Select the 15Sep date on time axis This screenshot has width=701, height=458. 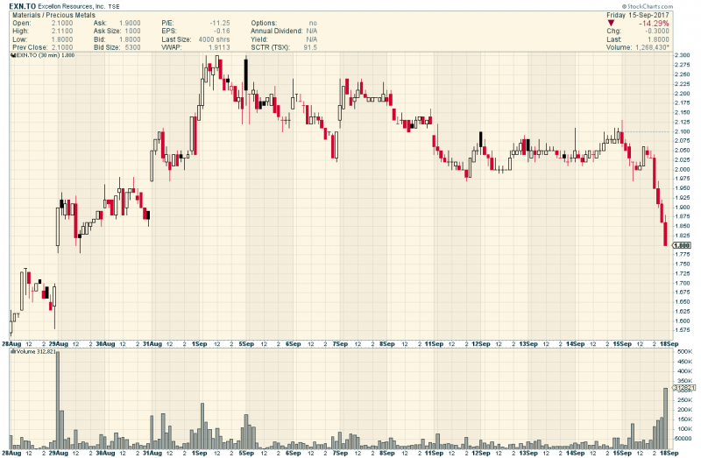tap(622, 343)
